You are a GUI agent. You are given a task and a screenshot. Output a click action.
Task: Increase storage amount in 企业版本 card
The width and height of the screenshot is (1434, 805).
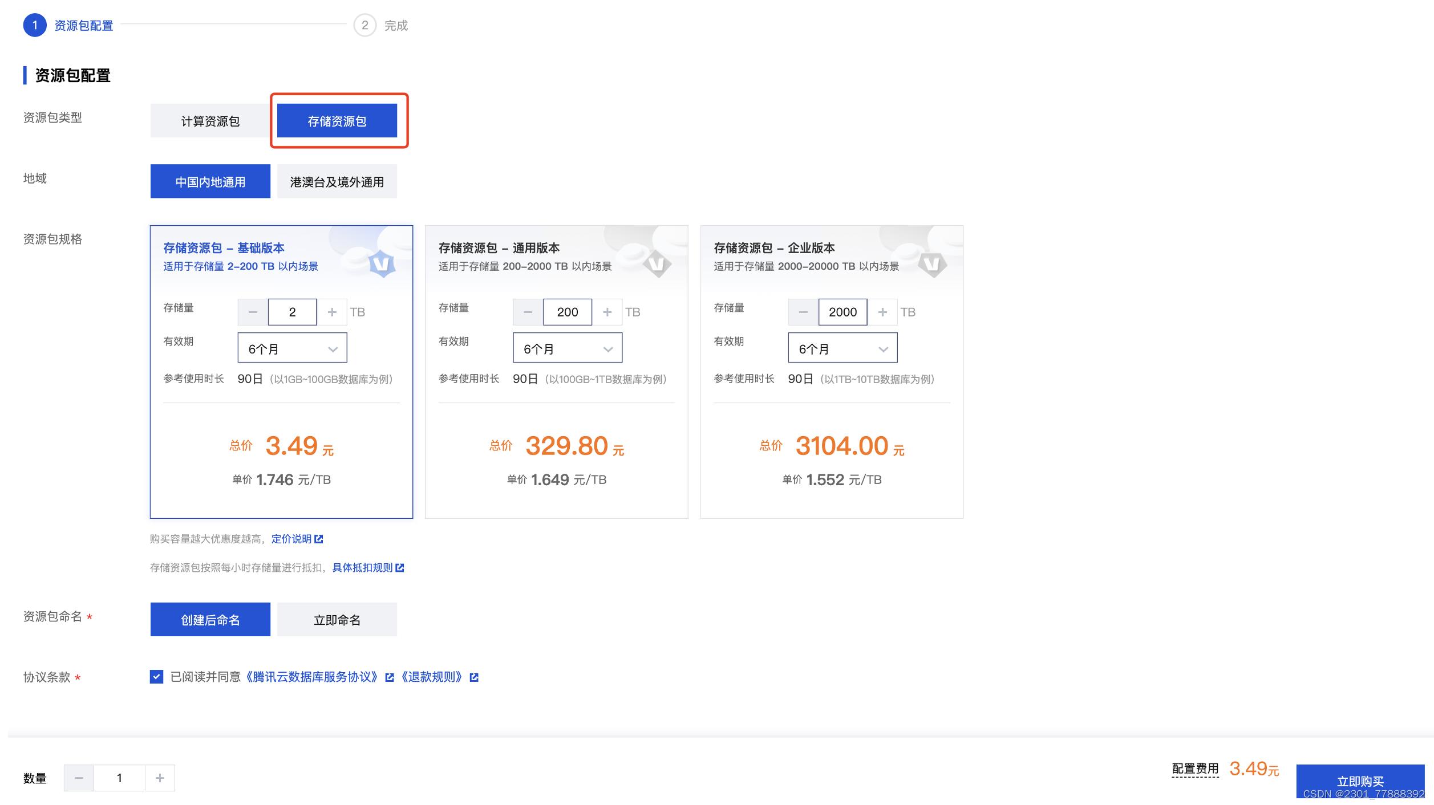point(882,312)
